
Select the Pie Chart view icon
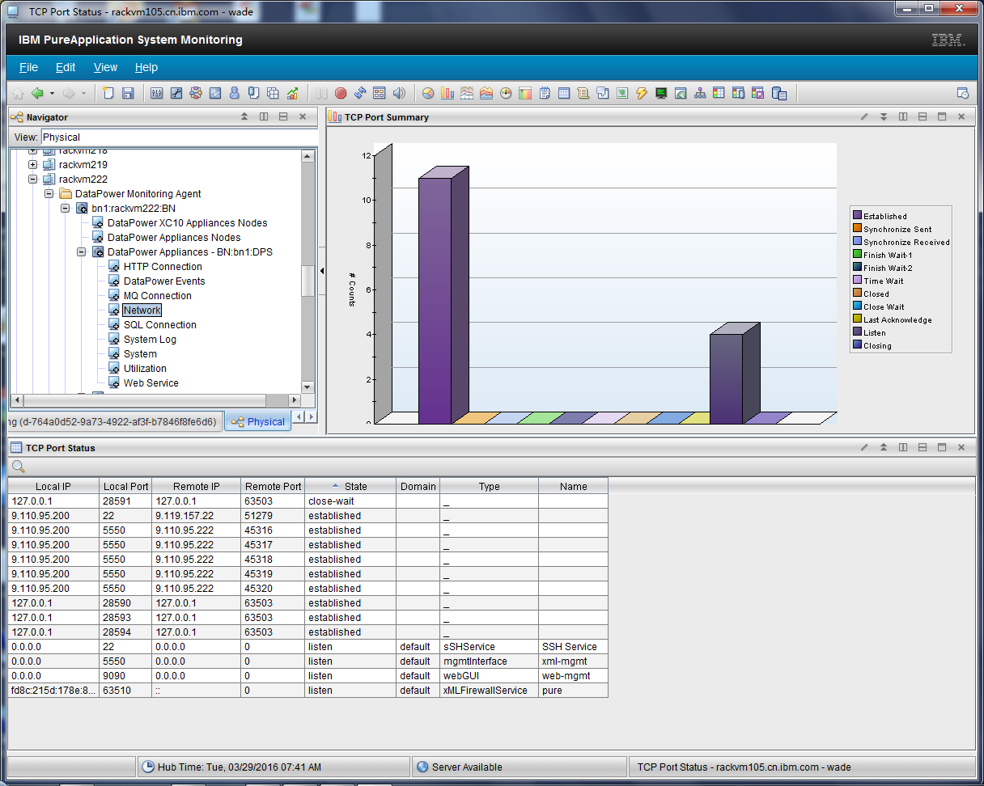point(428,93)
